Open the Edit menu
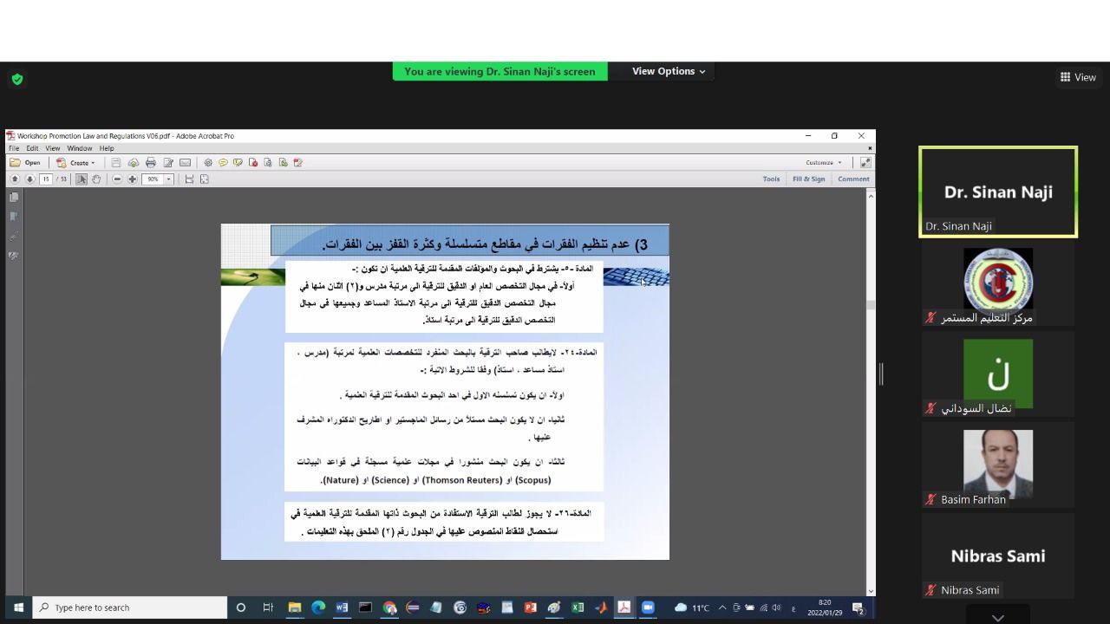This screenshot has height=624, width=1110. point(32,148)
